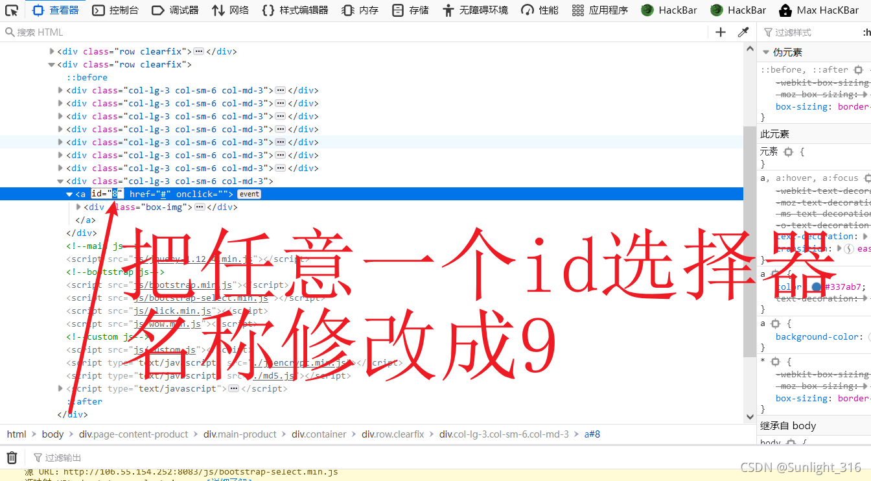Select div.row.clearfix breadcrumb
Image resolution: width=871 pixels, height=481 pixels.
click(393, 434)
